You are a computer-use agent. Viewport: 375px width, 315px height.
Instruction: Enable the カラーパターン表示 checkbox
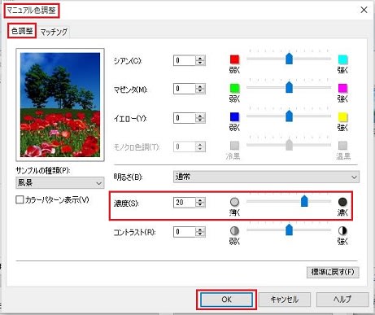pos(20,199)
